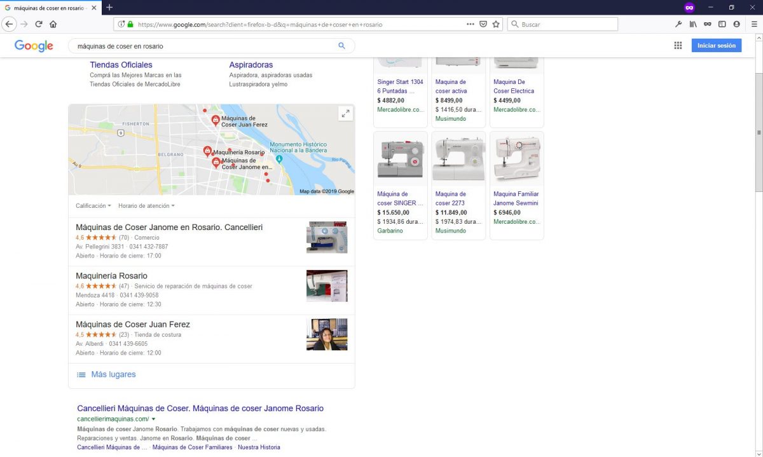Viewport: 763px width, 457px height.
Task: Open the Google apps grid icon
Action: click(x=678, y=46)
